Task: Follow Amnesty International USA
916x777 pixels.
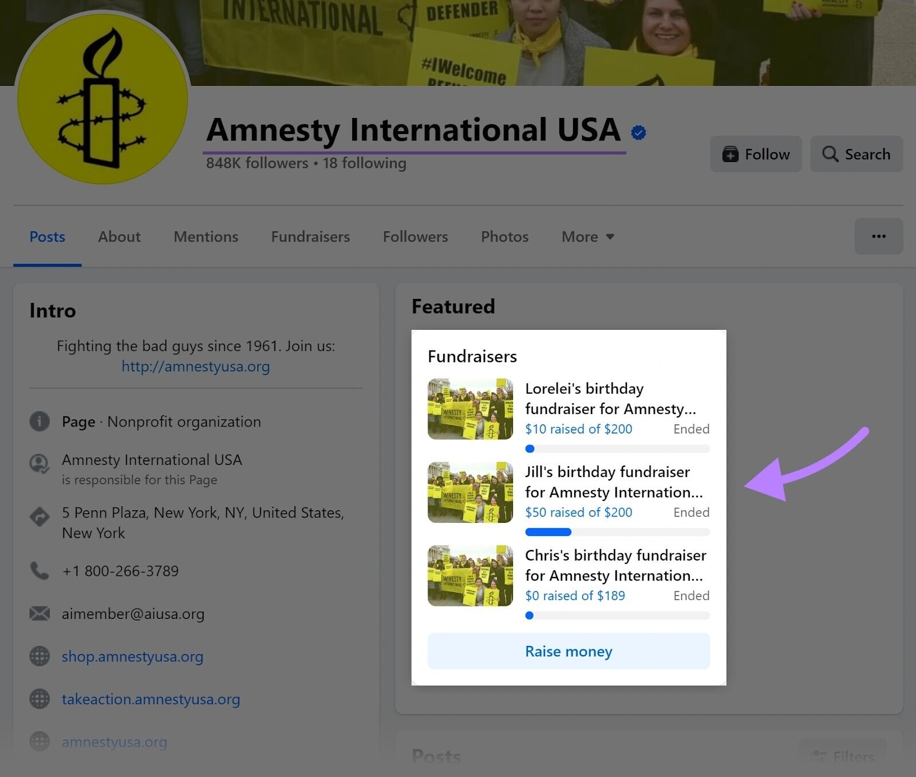Action: tap(756, 153)
